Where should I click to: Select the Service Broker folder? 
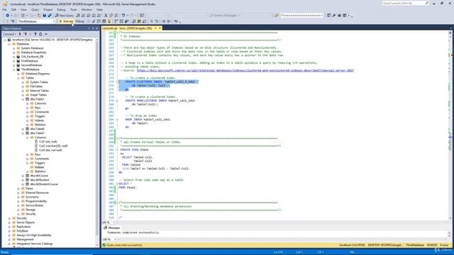[x=35, y=205]
